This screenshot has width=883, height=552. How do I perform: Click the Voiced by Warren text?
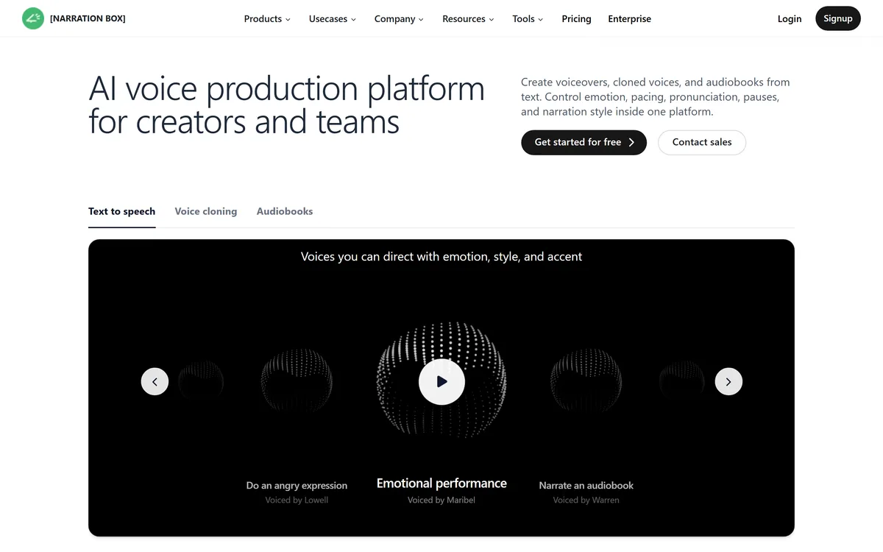(586, 500)
